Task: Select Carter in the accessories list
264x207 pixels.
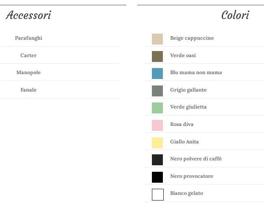Action: 28,55
